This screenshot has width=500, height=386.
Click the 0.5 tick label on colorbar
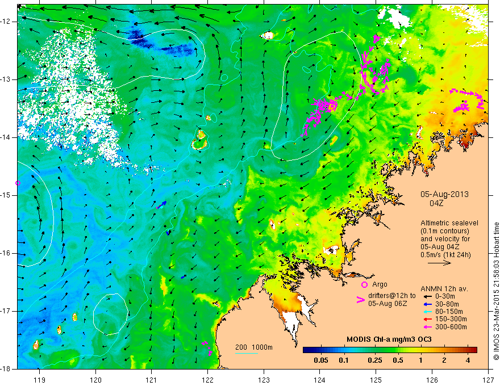pos(398,360)
